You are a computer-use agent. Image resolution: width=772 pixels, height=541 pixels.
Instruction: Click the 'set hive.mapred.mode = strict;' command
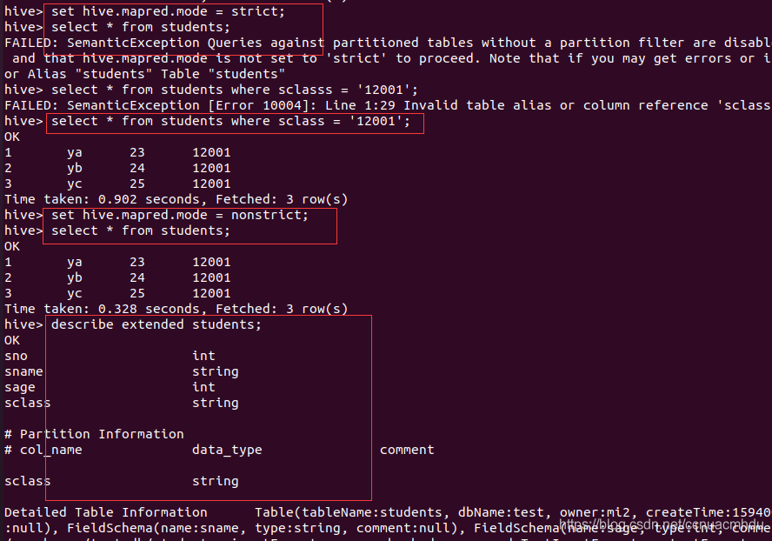(179, 11)
